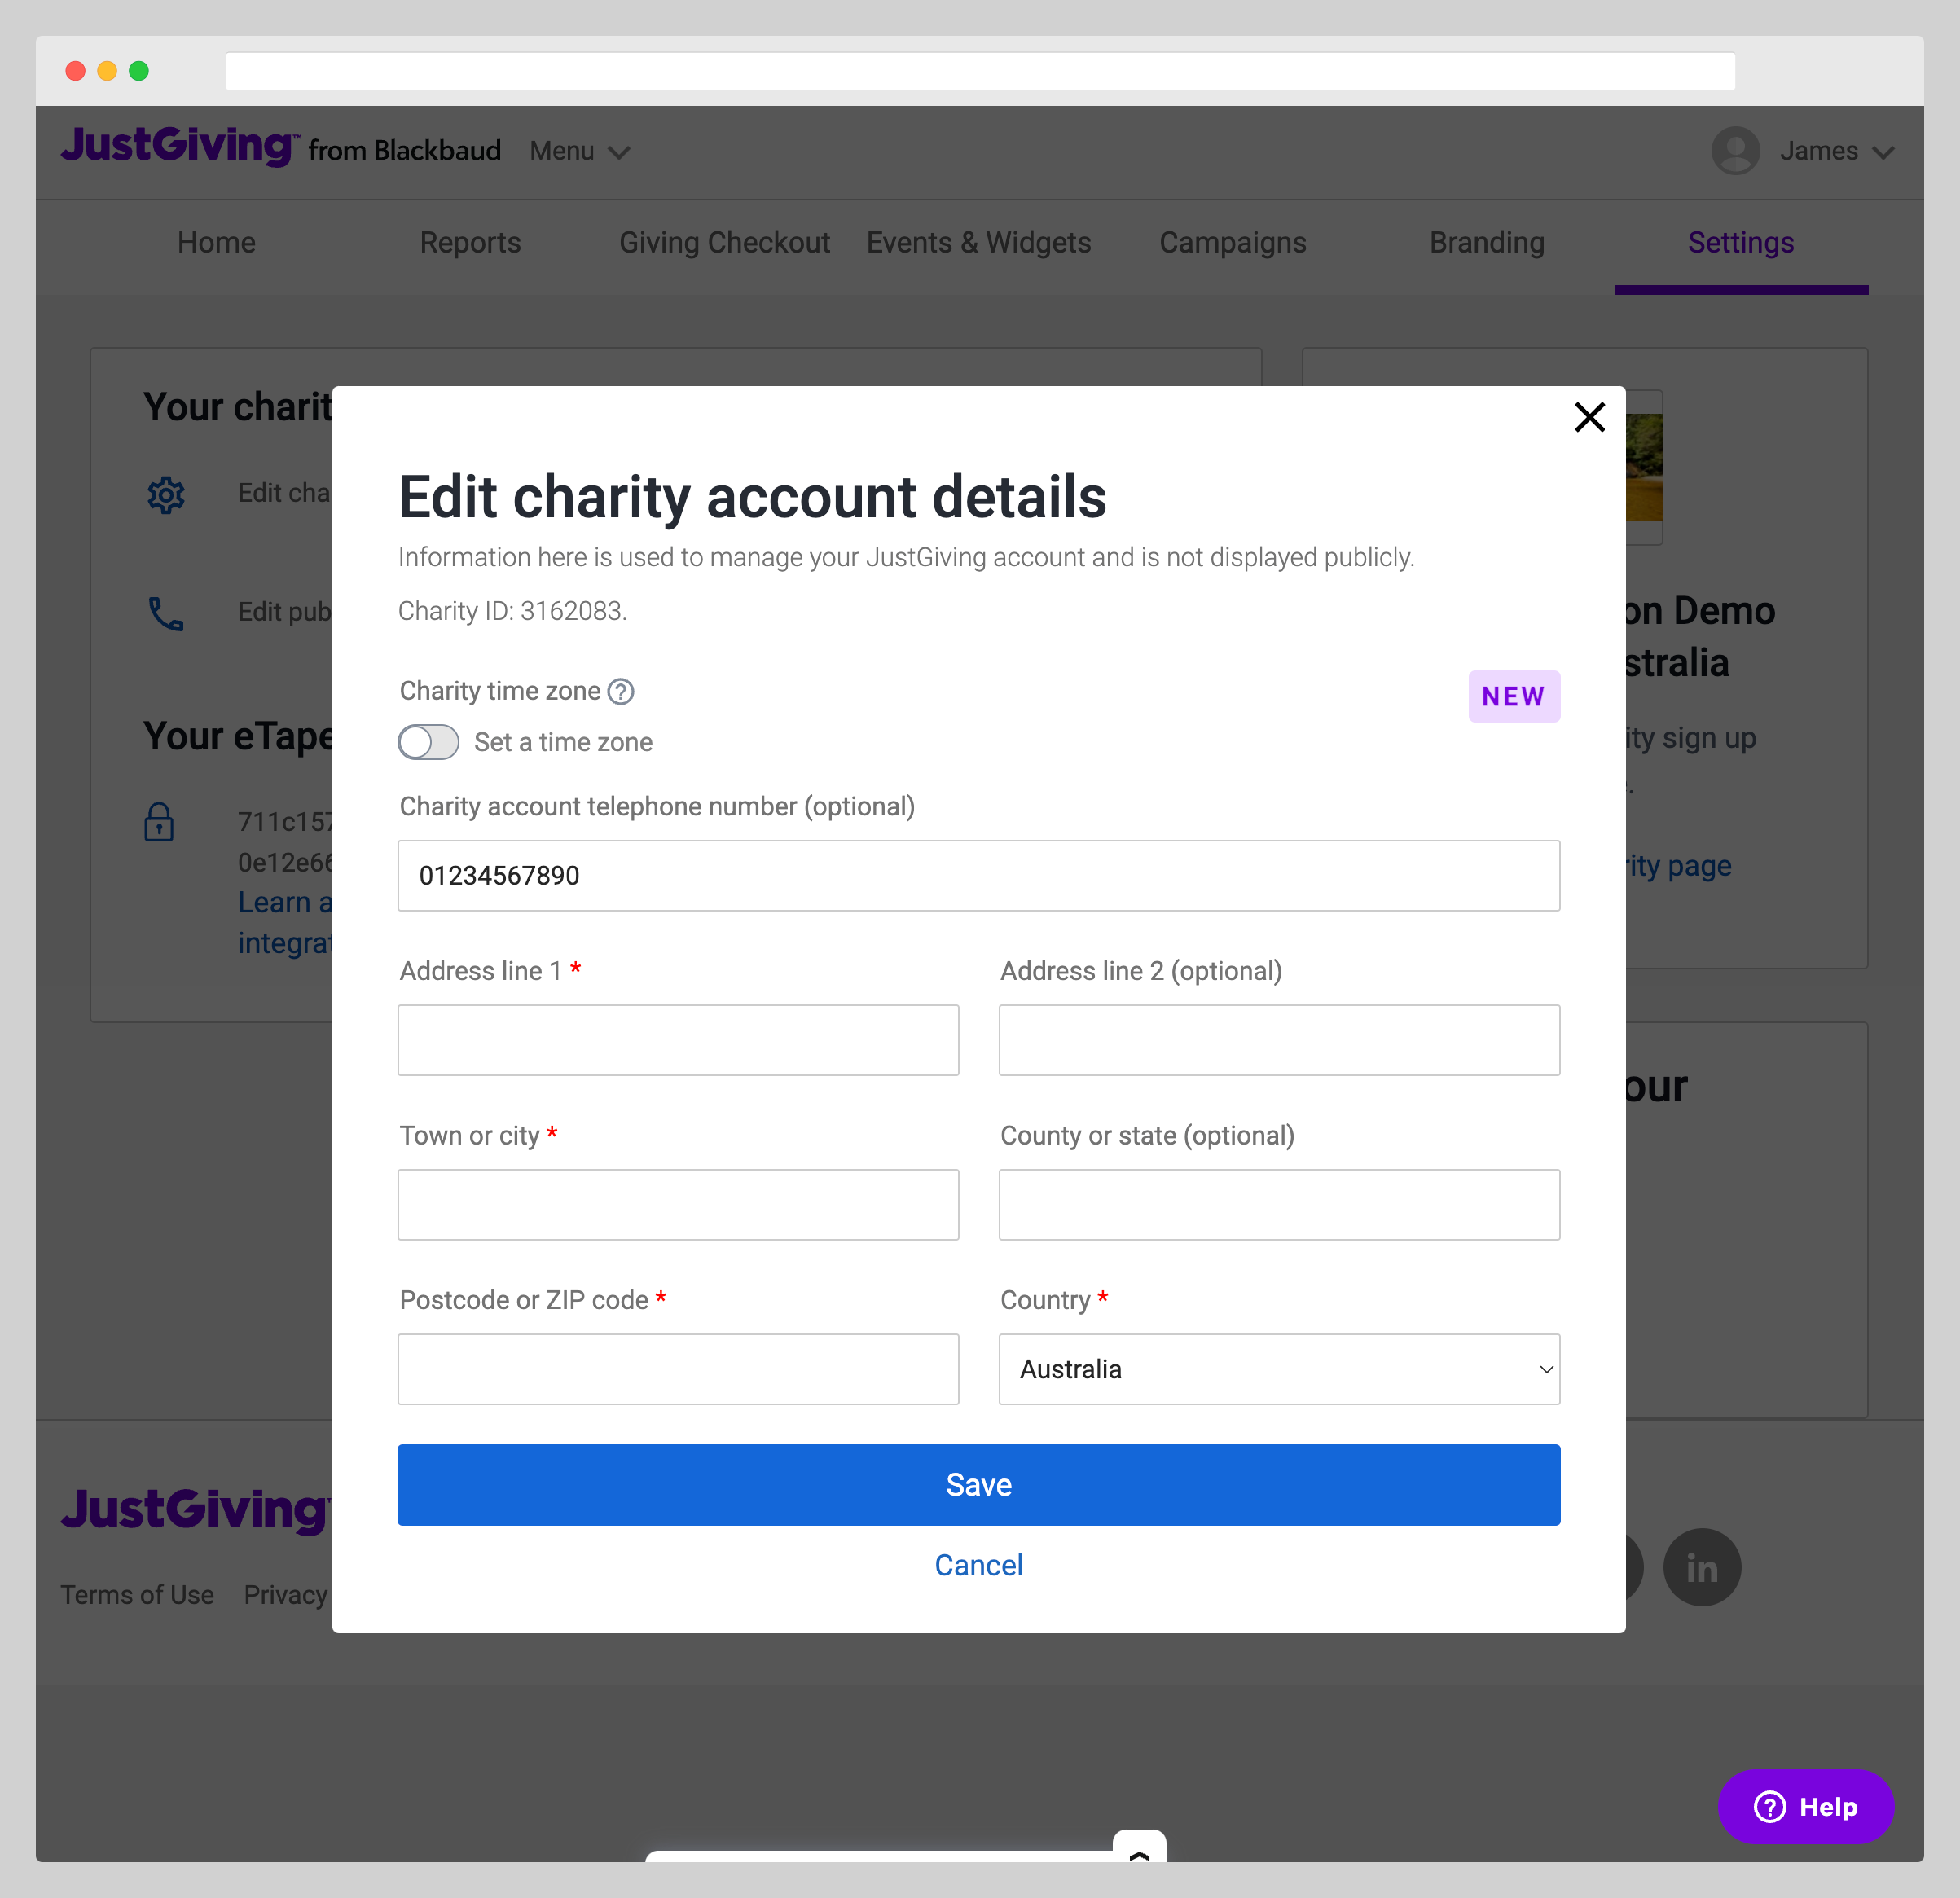Image resolution: width=1960 pixels, height=1898 pixels.
Task: Click the phone icon for public details
Action: pos(166,613)
